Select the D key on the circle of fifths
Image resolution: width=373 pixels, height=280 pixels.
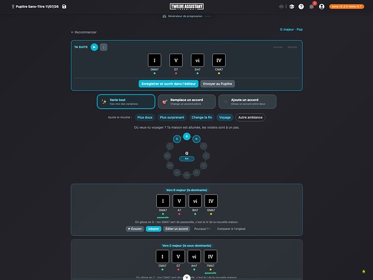(x=196, y=139)
